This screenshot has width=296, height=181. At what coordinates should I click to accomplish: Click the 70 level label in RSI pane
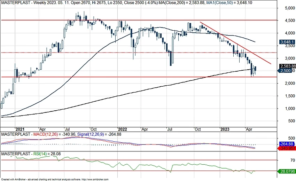(x=293, y=160)
